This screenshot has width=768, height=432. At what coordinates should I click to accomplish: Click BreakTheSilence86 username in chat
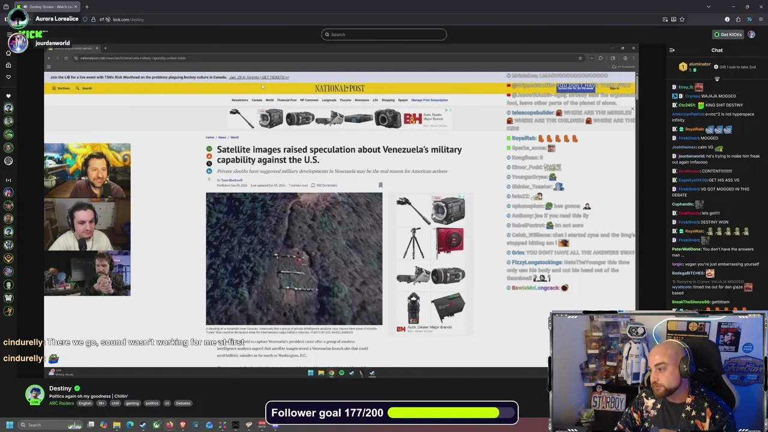tap(691, 302)
